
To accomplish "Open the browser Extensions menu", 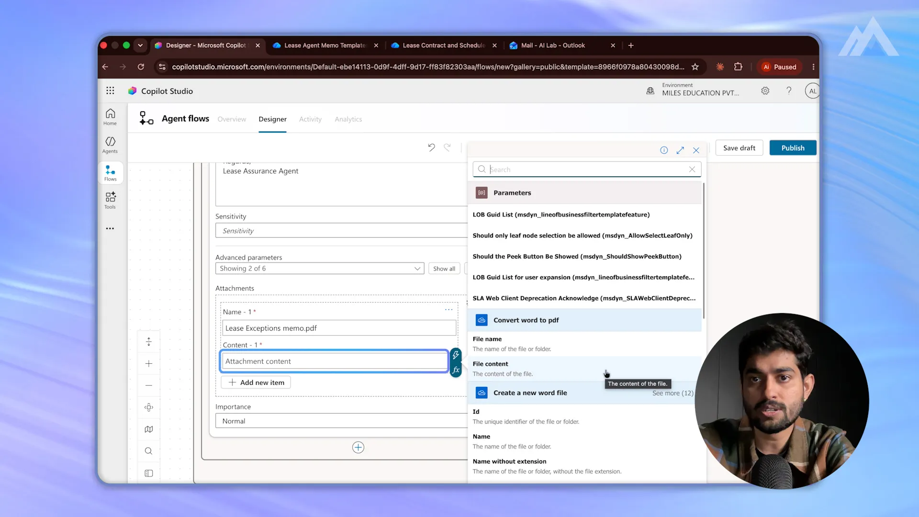I will pos(738,67).
